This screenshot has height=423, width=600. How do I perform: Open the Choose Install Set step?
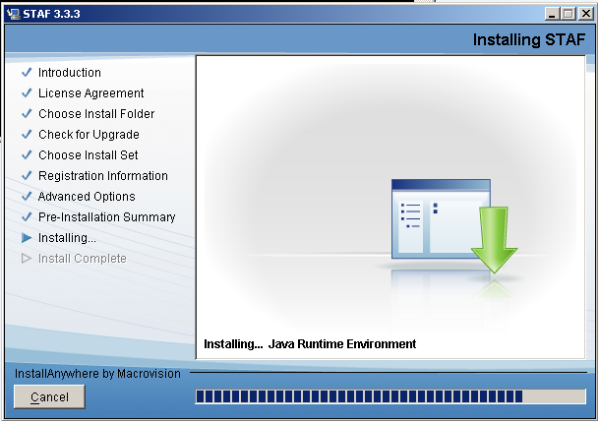(88, 155)
